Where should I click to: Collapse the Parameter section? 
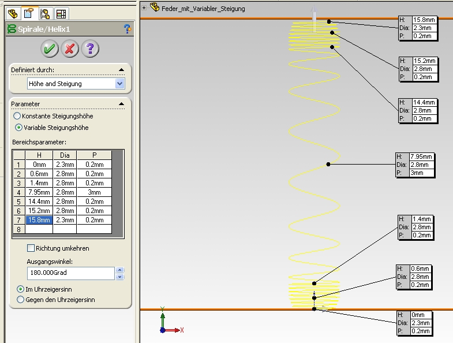(121, 104)
